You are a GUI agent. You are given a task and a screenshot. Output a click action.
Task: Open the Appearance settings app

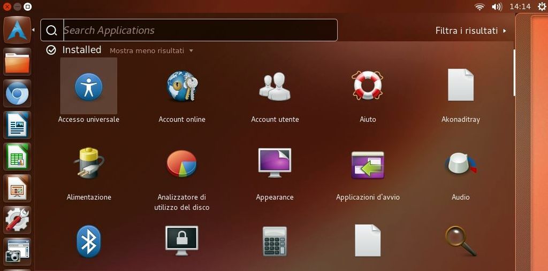(275, 163)
